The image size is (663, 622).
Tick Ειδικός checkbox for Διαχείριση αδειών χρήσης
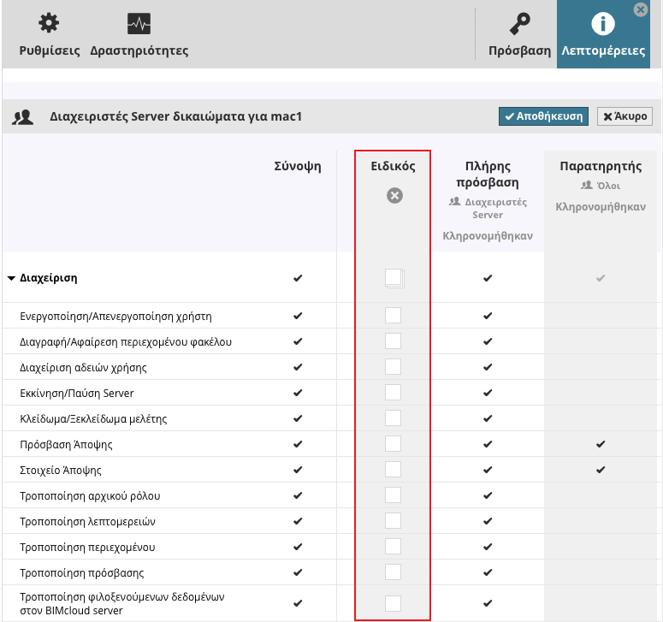pyautogui.click(x=393, y=367)
